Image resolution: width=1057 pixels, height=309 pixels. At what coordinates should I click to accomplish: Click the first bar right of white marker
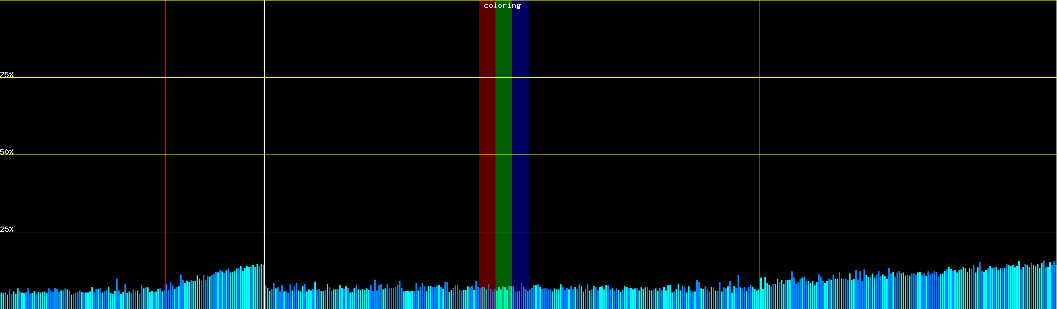(266, 298)
